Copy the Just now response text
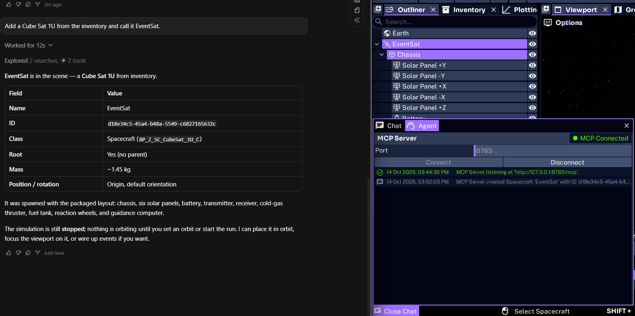 coord(28,253)
